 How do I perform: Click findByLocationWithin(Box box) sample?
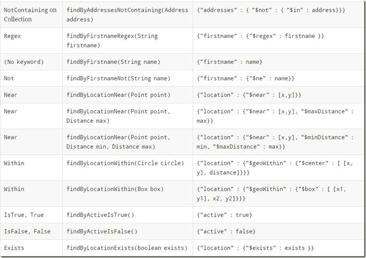coord(115,189)
